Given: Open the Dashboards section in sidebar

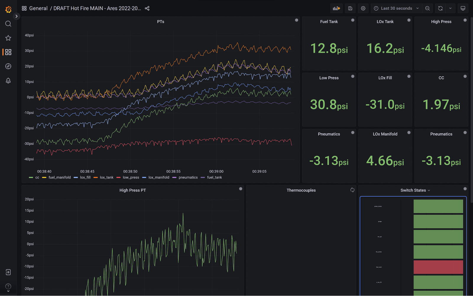Looking at the screenshot, I should (8, 52).
